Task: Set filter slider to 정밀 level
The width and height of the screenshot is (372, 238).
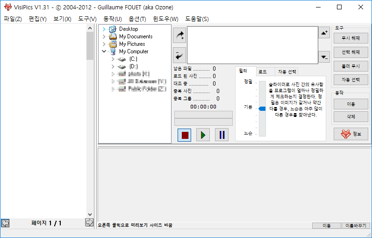Action: [262, 83]
